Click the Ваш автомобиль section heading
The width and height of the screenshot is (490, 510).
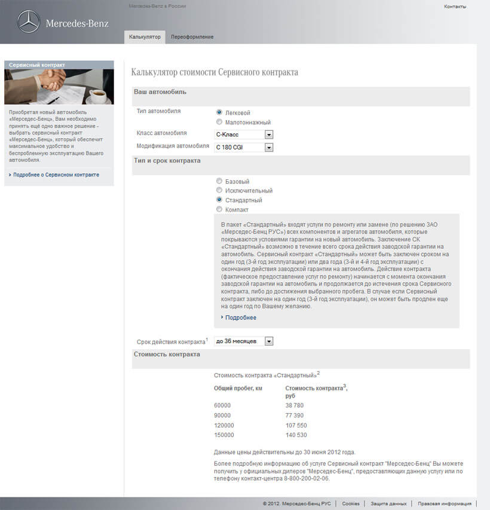[x=160, y=91]
